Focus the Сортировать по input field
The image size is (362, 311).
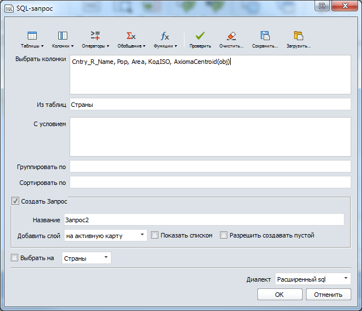coord(210,183)
